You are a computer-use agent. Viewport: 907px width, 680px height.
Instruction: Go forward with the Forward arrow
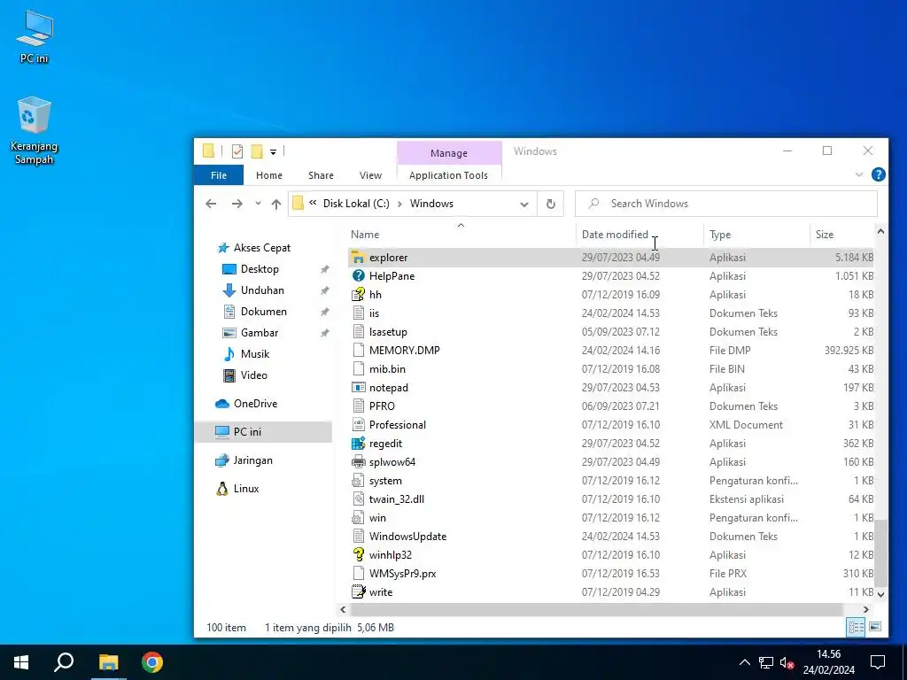237,204
